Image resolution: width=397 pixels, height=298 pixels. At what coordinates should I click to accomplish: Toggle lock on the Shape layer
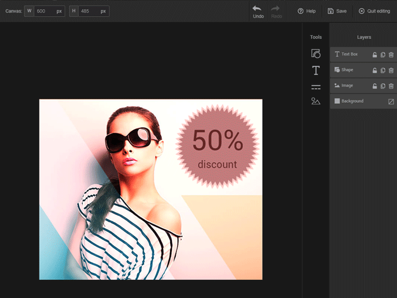point(374,70)
